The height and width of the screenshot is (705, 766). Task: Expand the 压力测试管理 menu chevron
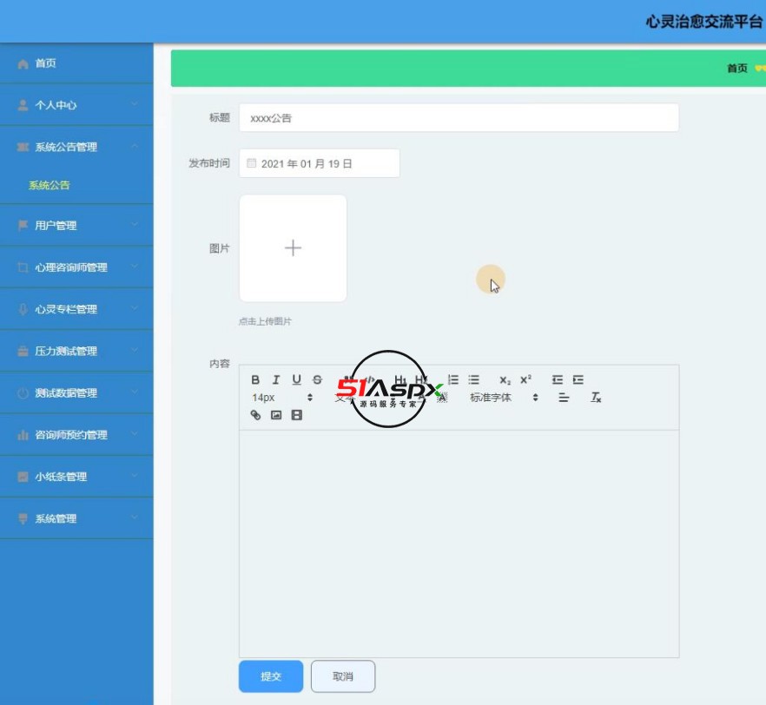[x=135, y=350]
